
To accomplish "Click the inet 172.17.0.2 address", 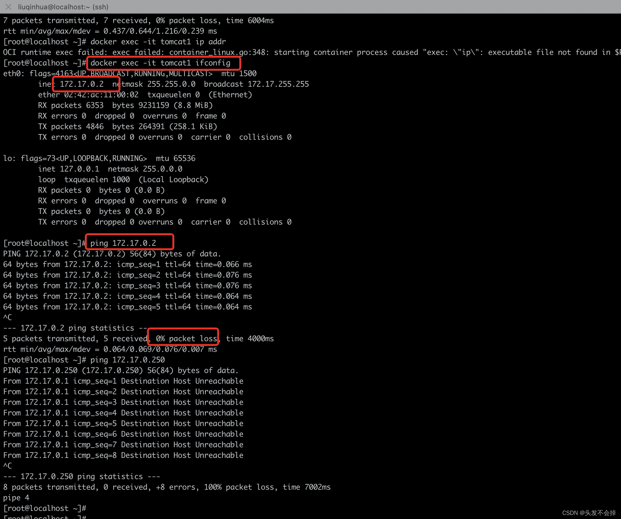I will pyautogui.click(x=82, y=84).
